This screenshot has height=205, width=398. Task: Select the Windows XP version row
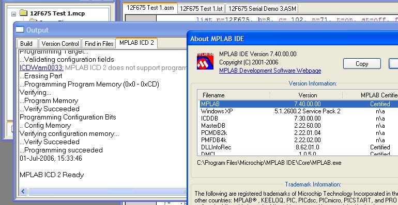coord(298,111)
